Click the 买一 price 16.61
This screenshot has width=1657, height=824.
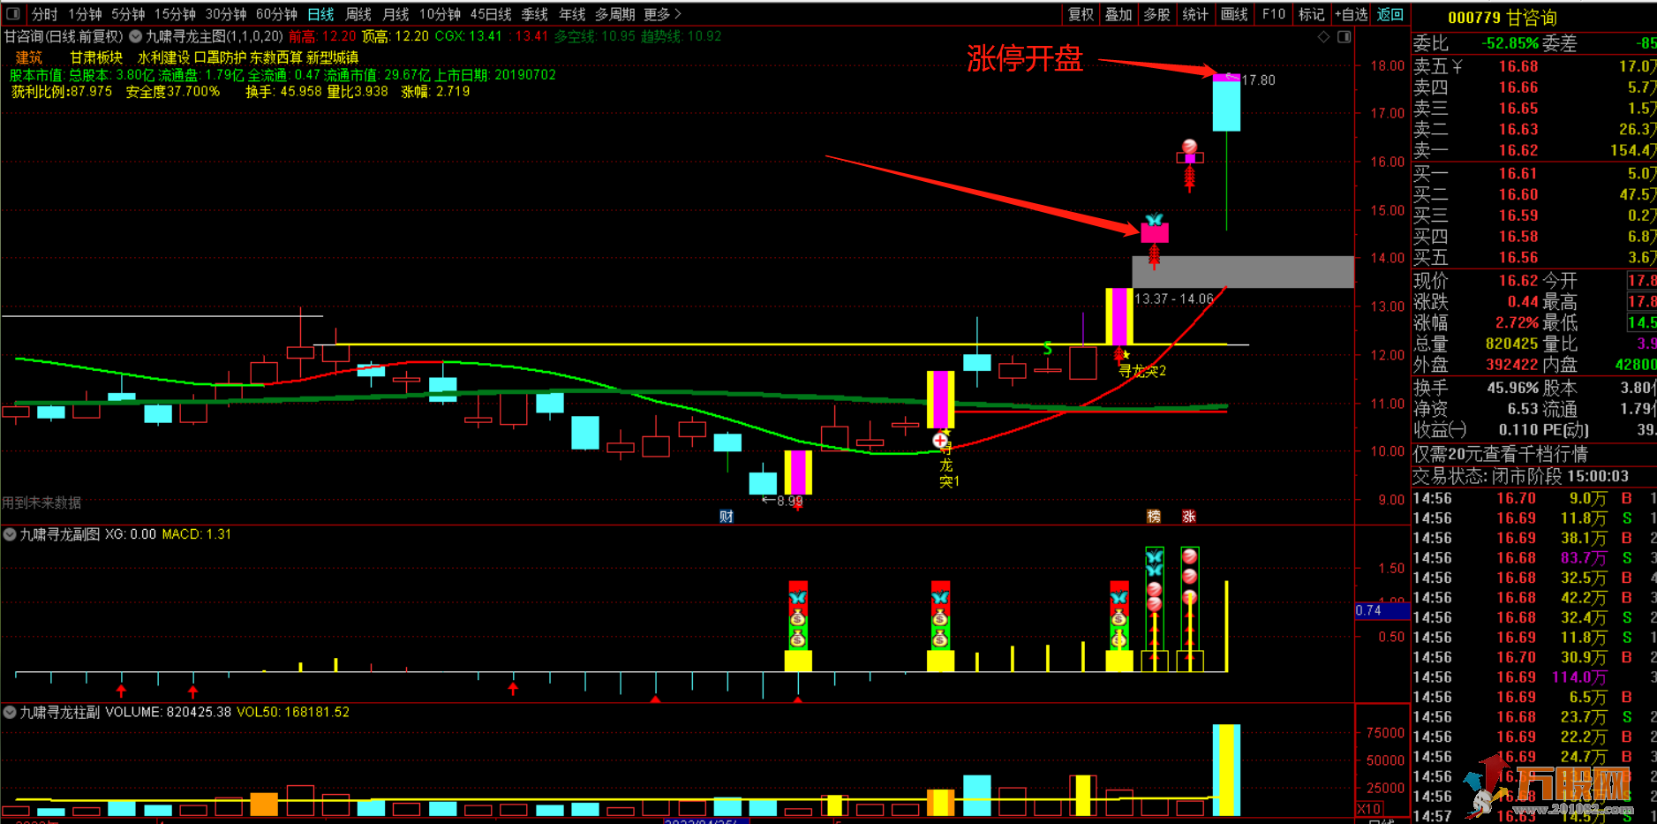pyautogui.click(x=1518, y=173)
